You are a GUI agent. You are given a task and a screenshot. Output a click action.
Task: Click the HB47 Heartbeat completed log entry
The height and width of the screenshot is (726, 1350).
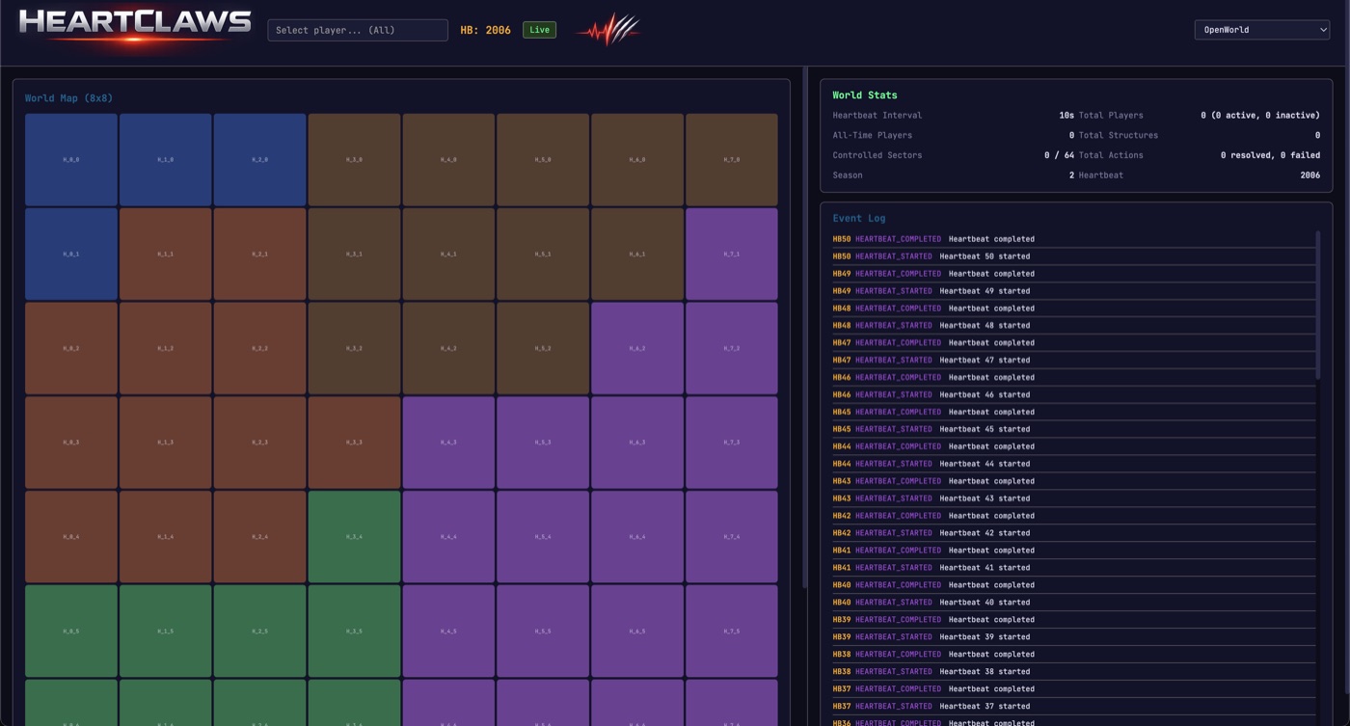tap(1073, 343)
